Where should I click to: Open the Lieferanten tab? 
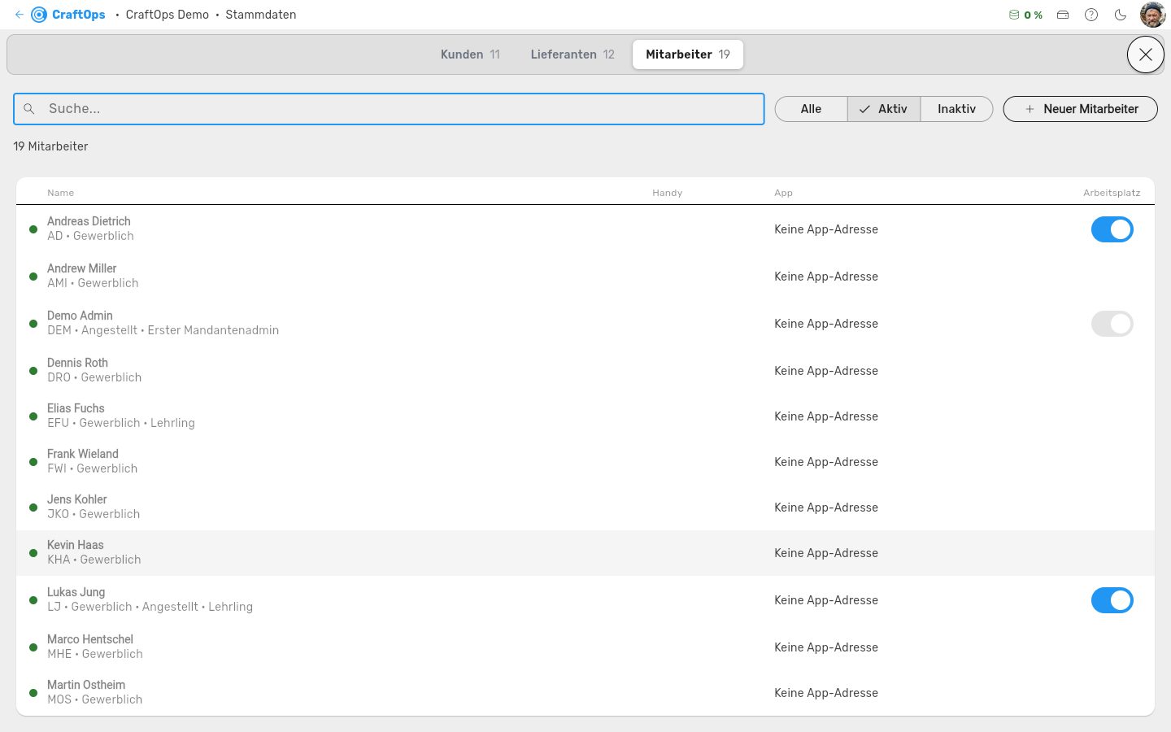tap(572, 54)
